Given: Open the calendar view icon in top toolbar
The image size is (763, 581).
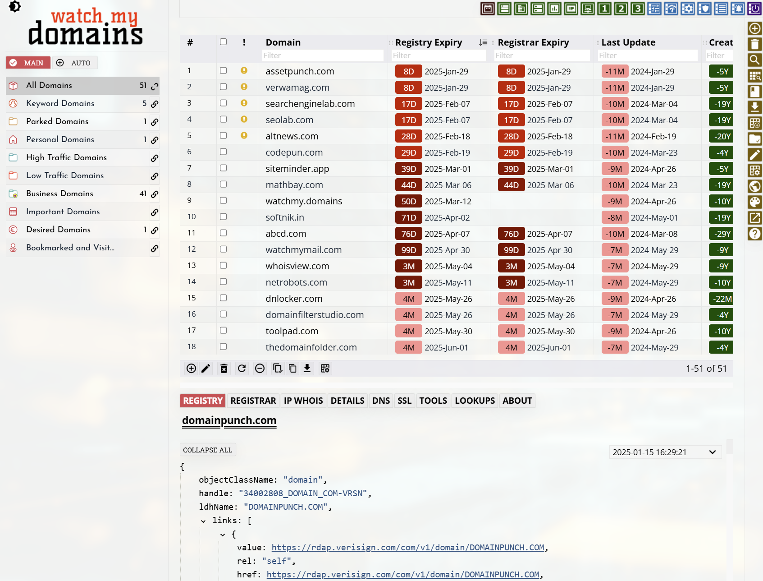Looking at the screenshot, I should click(487, 9).
